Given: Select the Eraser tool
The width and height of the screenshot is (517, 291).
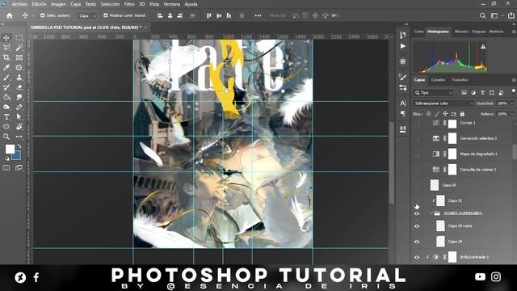Looking at the screenshot, I should [x=19, y=87].
